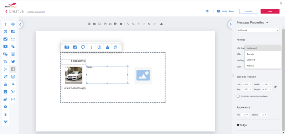Image resolution: width=285 pixels, height=134 pixels.
Task: Click the align toolbar icon
Action: pyautogui.click(x=94, y=24)
